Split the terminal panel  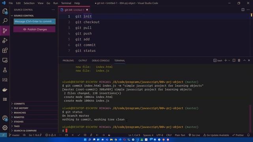tap(234, 60)
